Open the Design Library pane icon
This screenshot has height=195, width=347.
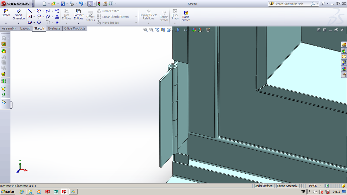344,51
